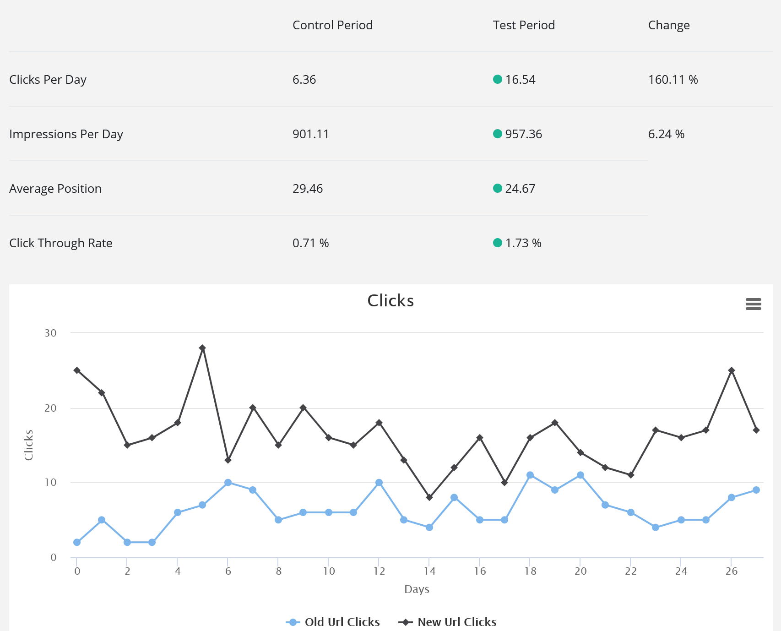This screenshot has width=781, height=631.
Task: Toggle New Url Clicks series legend label
Action: tap(457, 622)
